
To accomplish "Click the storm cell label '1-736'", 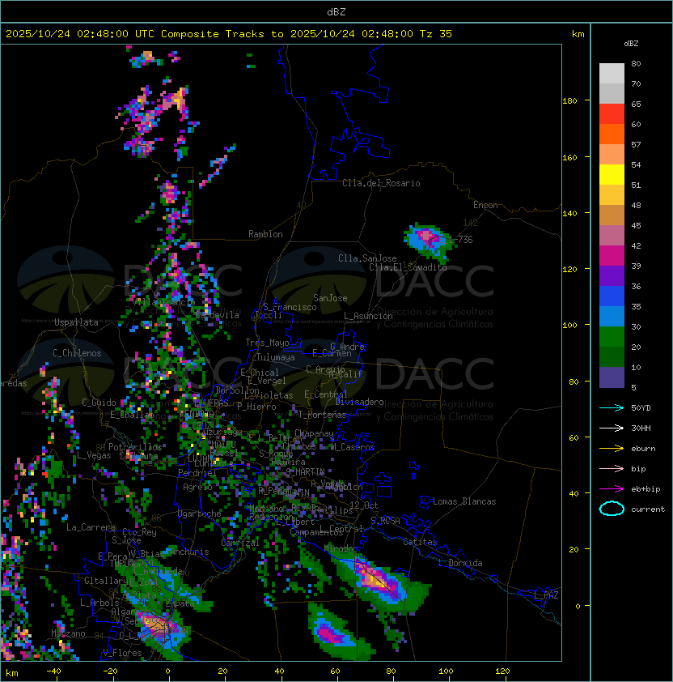I will [x=459, y=240].
